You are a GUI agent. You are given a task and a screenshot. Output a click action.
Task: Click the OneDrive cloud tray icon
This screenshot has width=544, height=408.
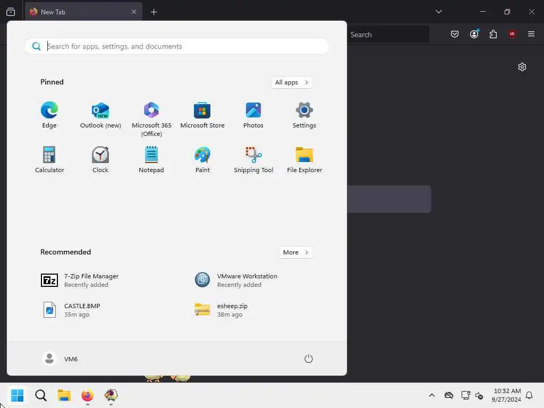(449, 395)
